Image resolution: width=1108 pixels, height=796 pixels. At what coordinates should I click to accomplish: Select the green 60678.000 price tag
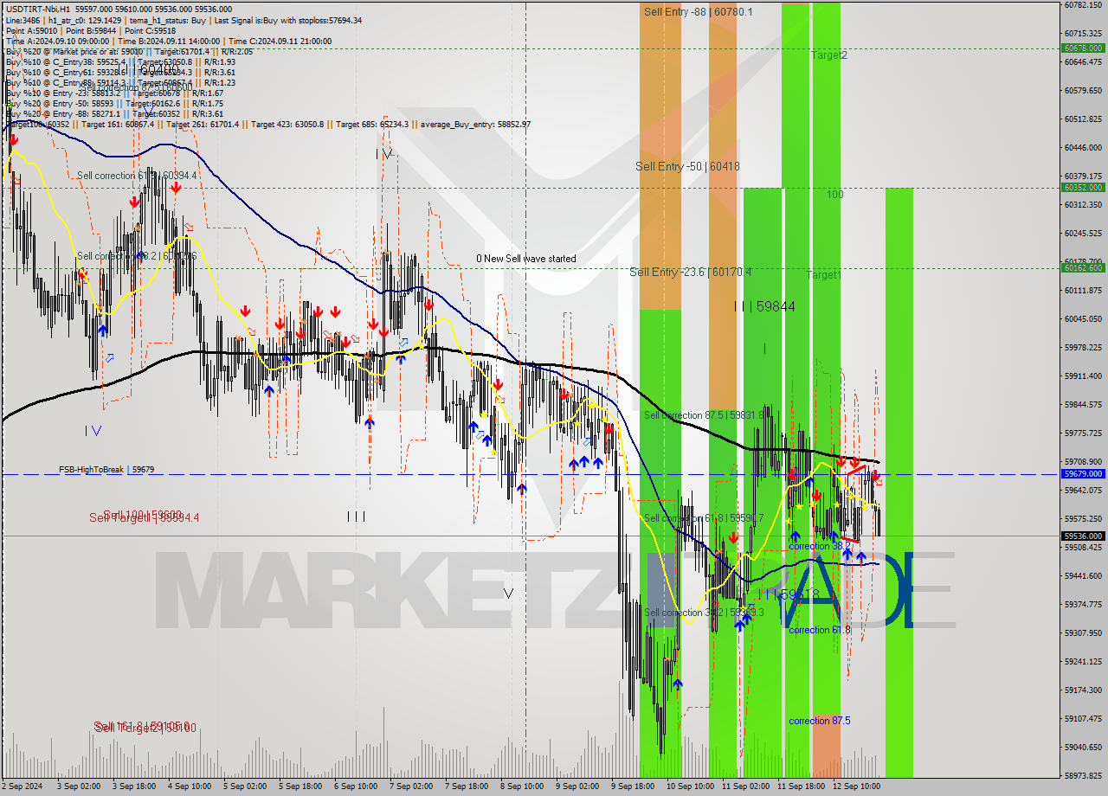click(x=1083, y=48)
